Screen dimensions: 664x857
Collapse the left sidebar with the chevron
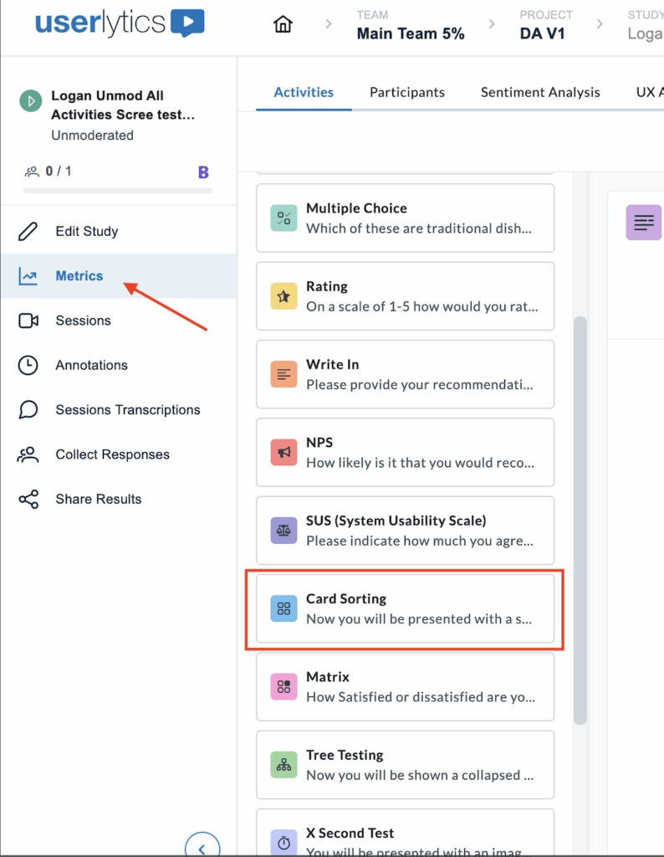(x=202, y=847)
